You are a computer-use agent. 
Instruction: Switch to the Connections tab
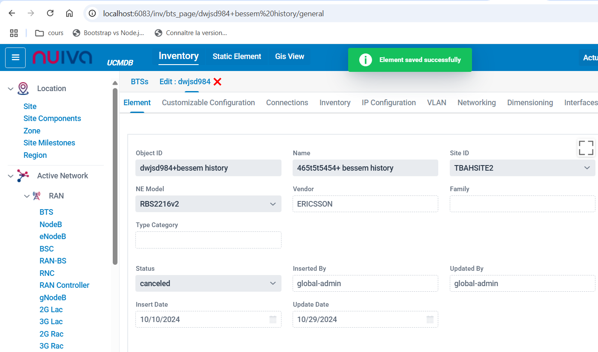click(x=287, y=103)
